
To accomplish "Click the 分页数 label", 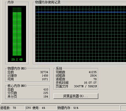I will tap(12, 93).
